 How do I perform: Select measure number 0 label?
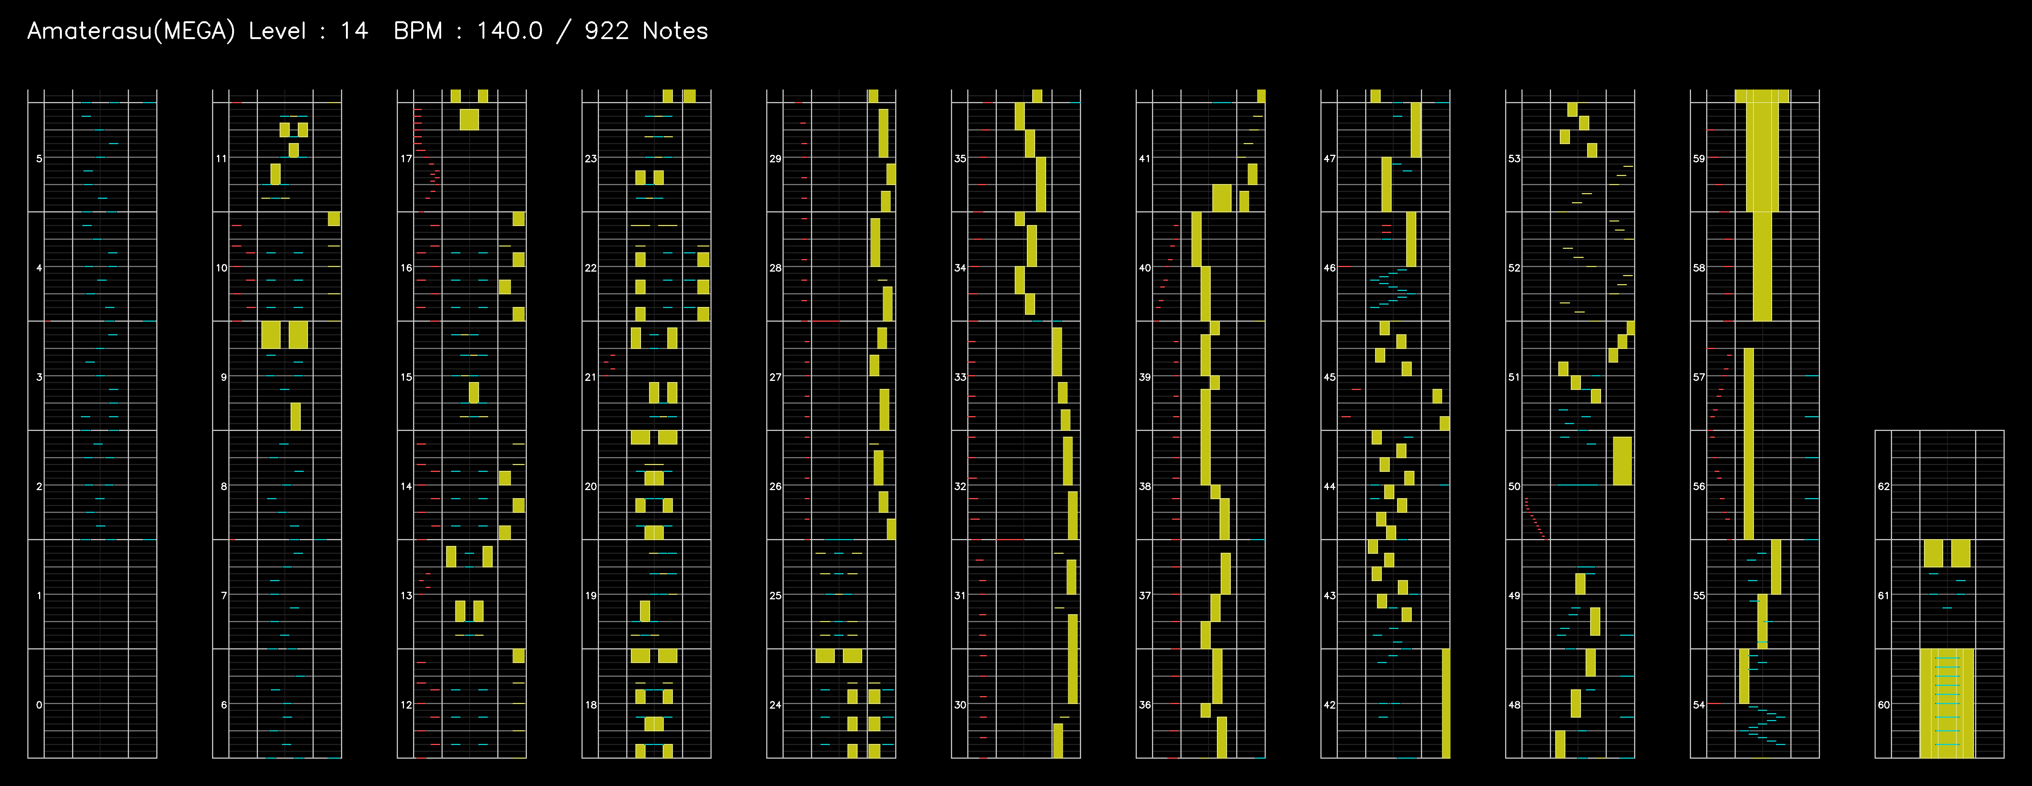coord(39,705)
